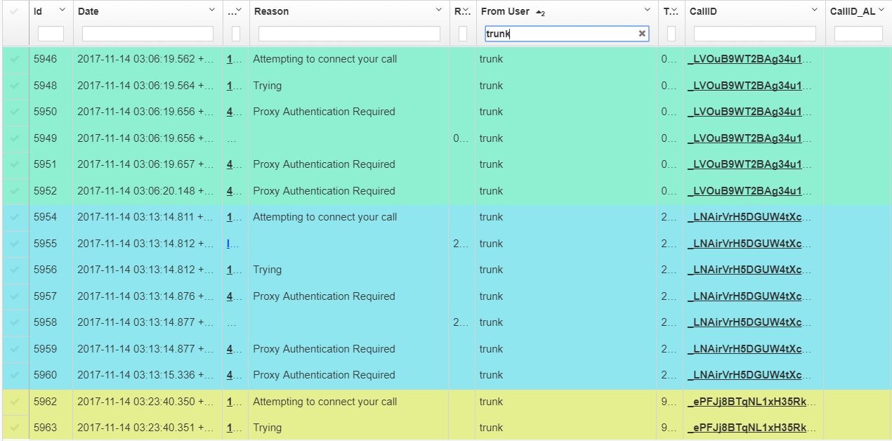Click the select-all checkmark in the header
892x441 pixels.
click(15, 11)
